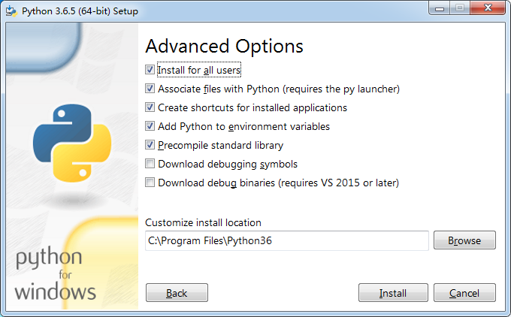Toggle Install for all users checkbox
Viewport: 511px width, 317px height.
(150, 70)
